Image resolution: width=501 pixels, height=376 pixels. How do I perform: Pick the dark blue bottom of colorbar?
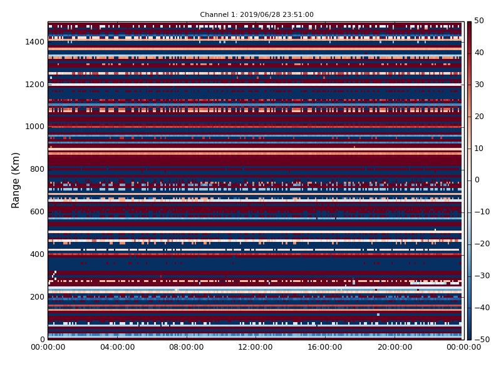click(469, 337)
